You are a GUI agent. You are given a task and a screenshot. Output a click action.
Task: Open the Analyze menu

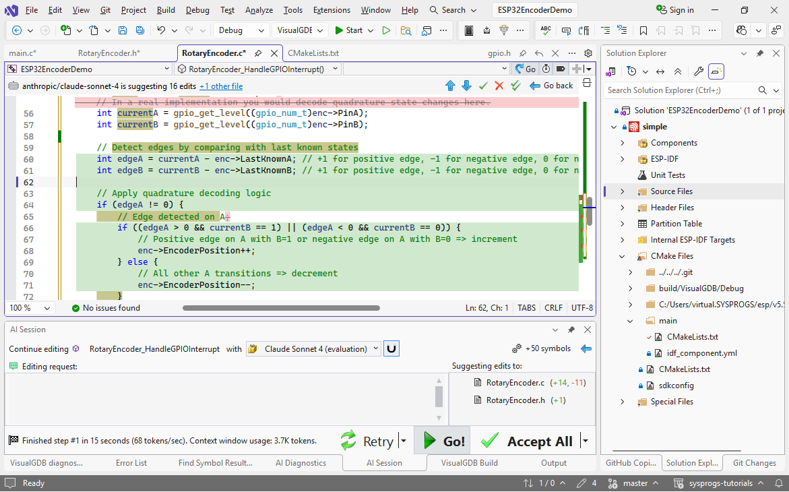click(x=259, y=10)
